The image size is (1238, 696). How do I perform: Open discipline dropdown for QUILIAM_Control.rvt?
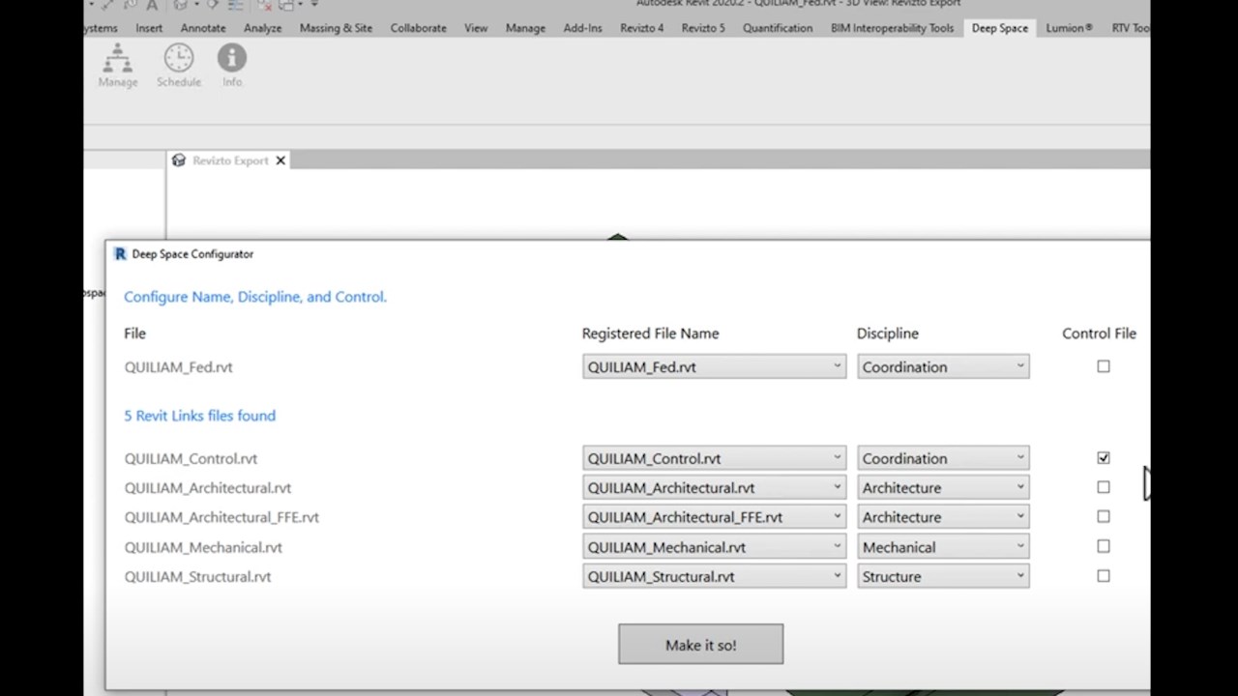[x=943, y=458]
